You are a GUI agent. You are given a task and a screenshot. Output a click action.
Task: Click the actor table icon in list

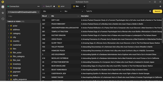pos(11,26)
